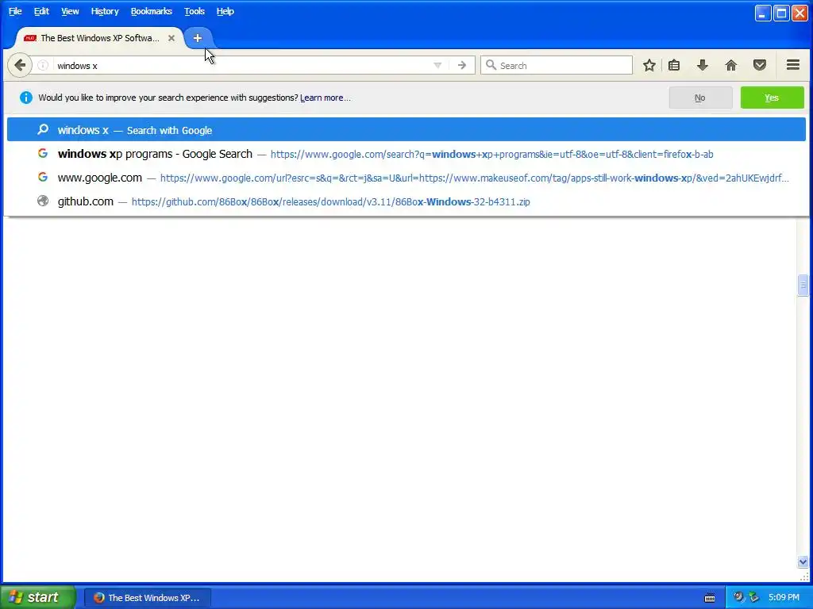Screen dimensions: 813x609
Task: Focus the Search input field
Action: click(x=557, y=65)
